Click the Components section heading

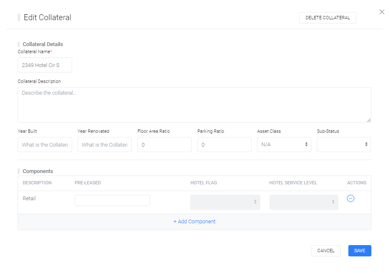point(38,171)
